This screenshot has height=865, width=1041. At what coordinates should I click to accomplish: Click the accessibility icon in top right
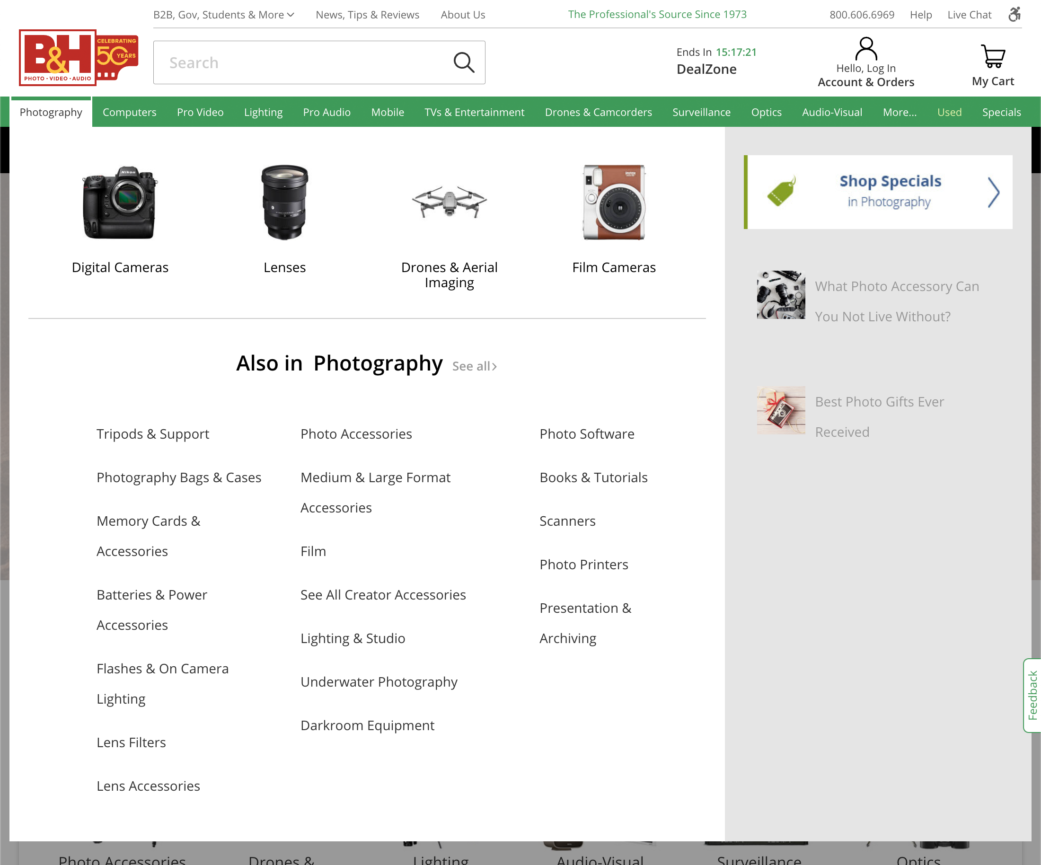click(1014, 14)
